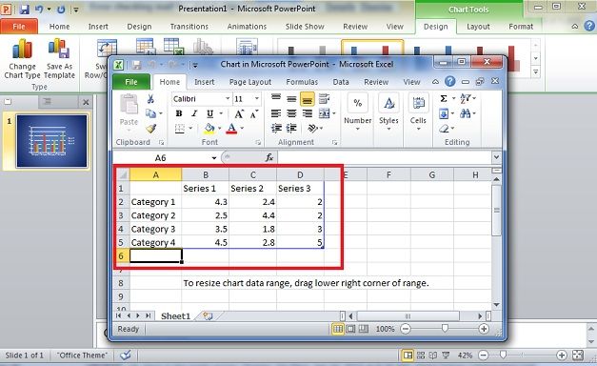Click the AutoSum sigma icon

[x=444, y=99]
